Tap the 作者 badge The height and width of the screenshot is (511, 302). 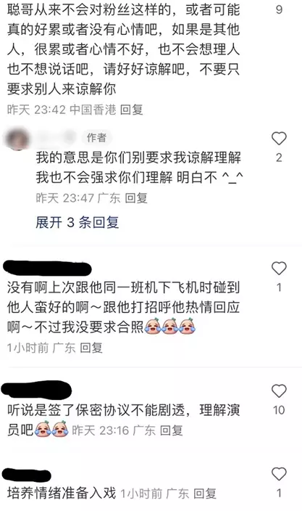tap(96, 137)
